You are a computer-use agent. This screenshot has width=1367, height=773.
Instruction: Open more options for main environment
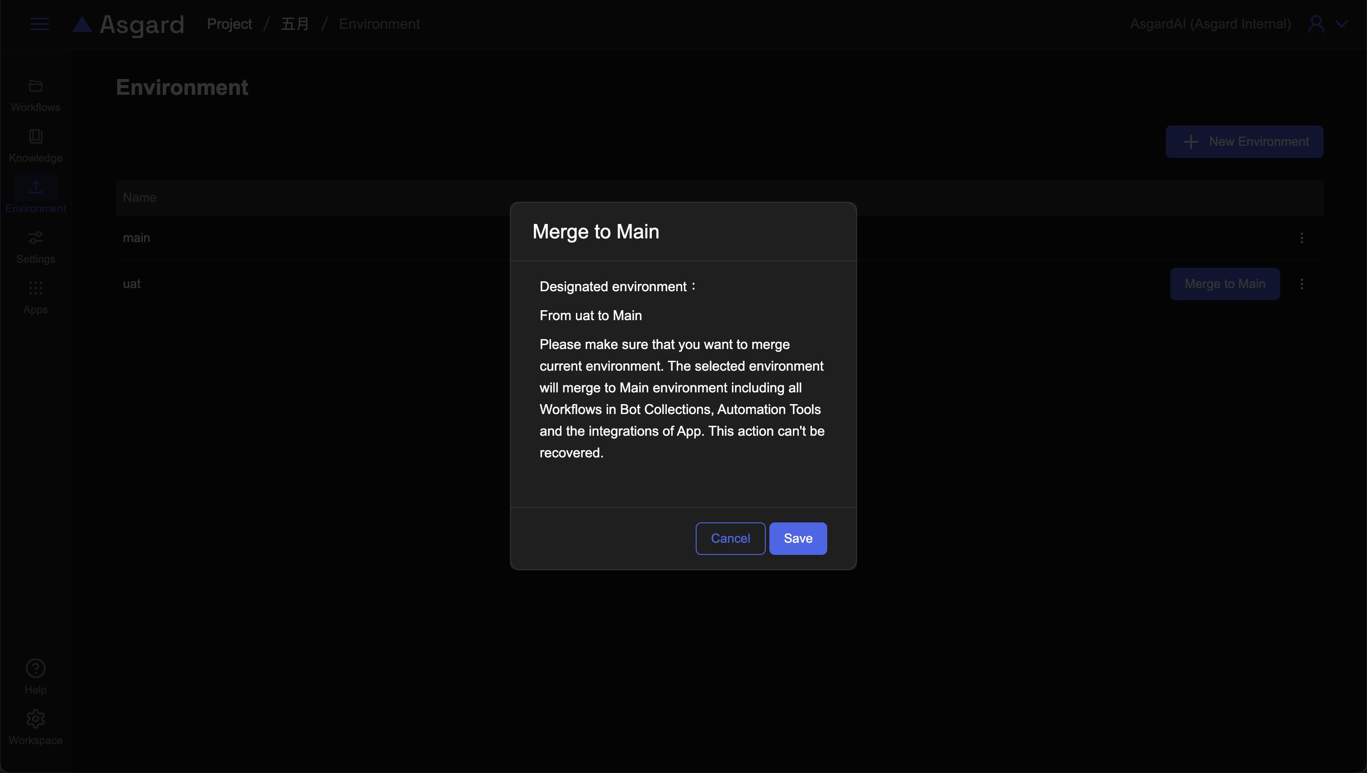1301,238
